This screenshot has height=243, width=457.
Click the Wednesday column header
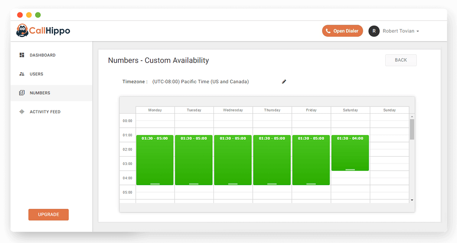[x=233, y=110]
